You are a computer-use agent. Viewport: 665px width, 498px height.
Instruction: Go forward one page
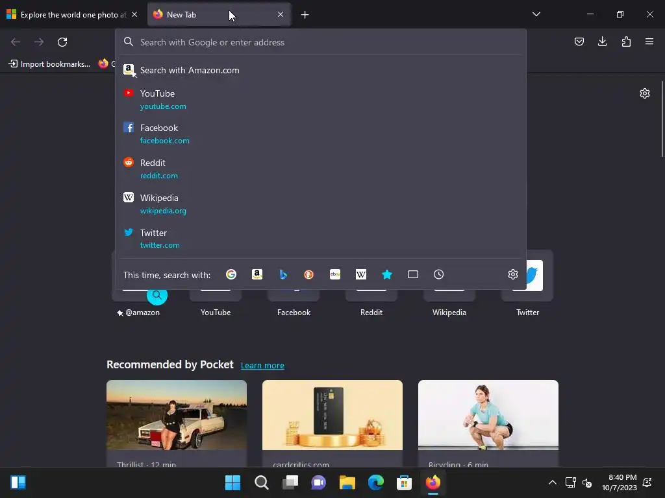(x=39, y=42)
